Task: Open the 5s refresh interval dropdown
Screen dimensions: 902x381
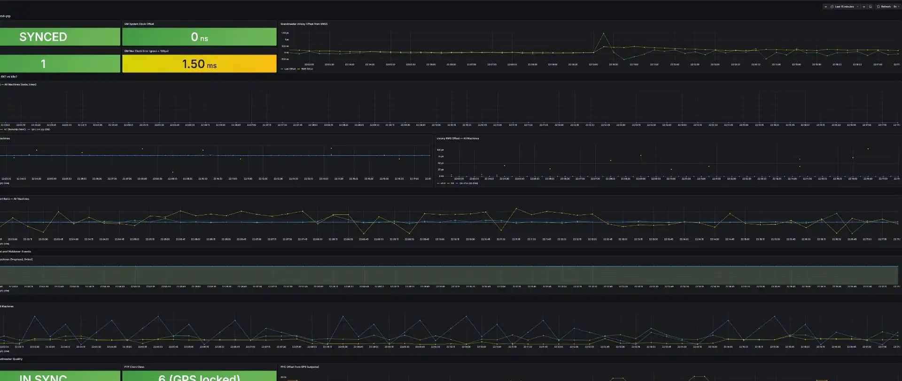Action: [896, 7]
